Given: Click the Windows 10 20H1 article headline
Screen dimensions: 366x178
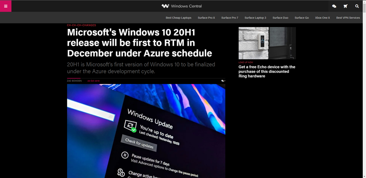Looking at the screenshot, I should [140, 43].
